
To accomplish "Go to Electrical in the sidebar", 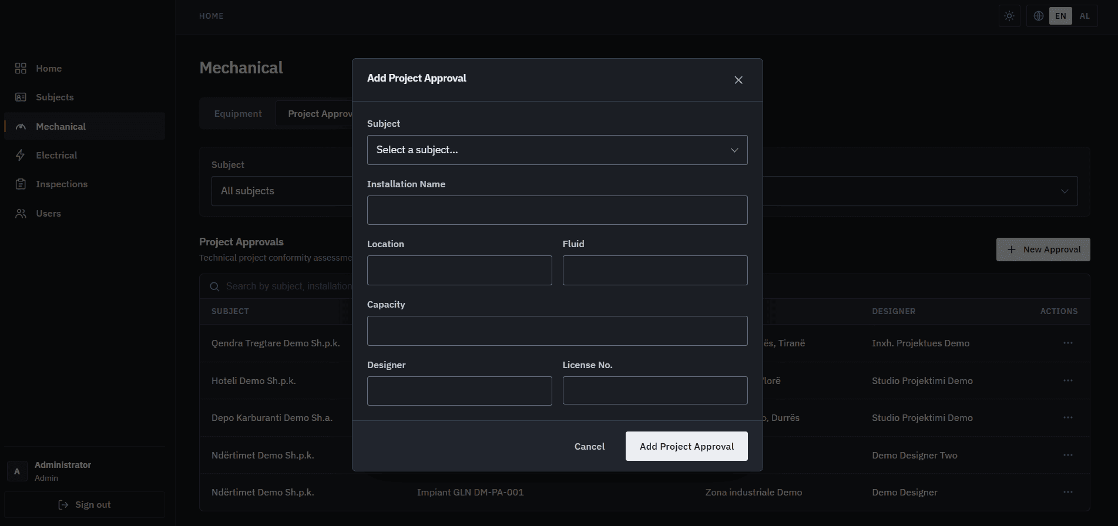I will [85, 156].
